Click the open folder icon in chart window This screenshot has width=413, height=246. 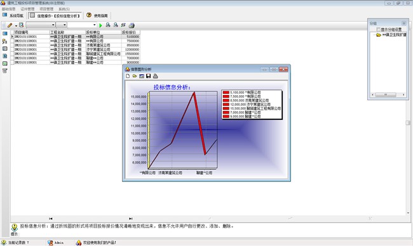(x=135, y=76)
